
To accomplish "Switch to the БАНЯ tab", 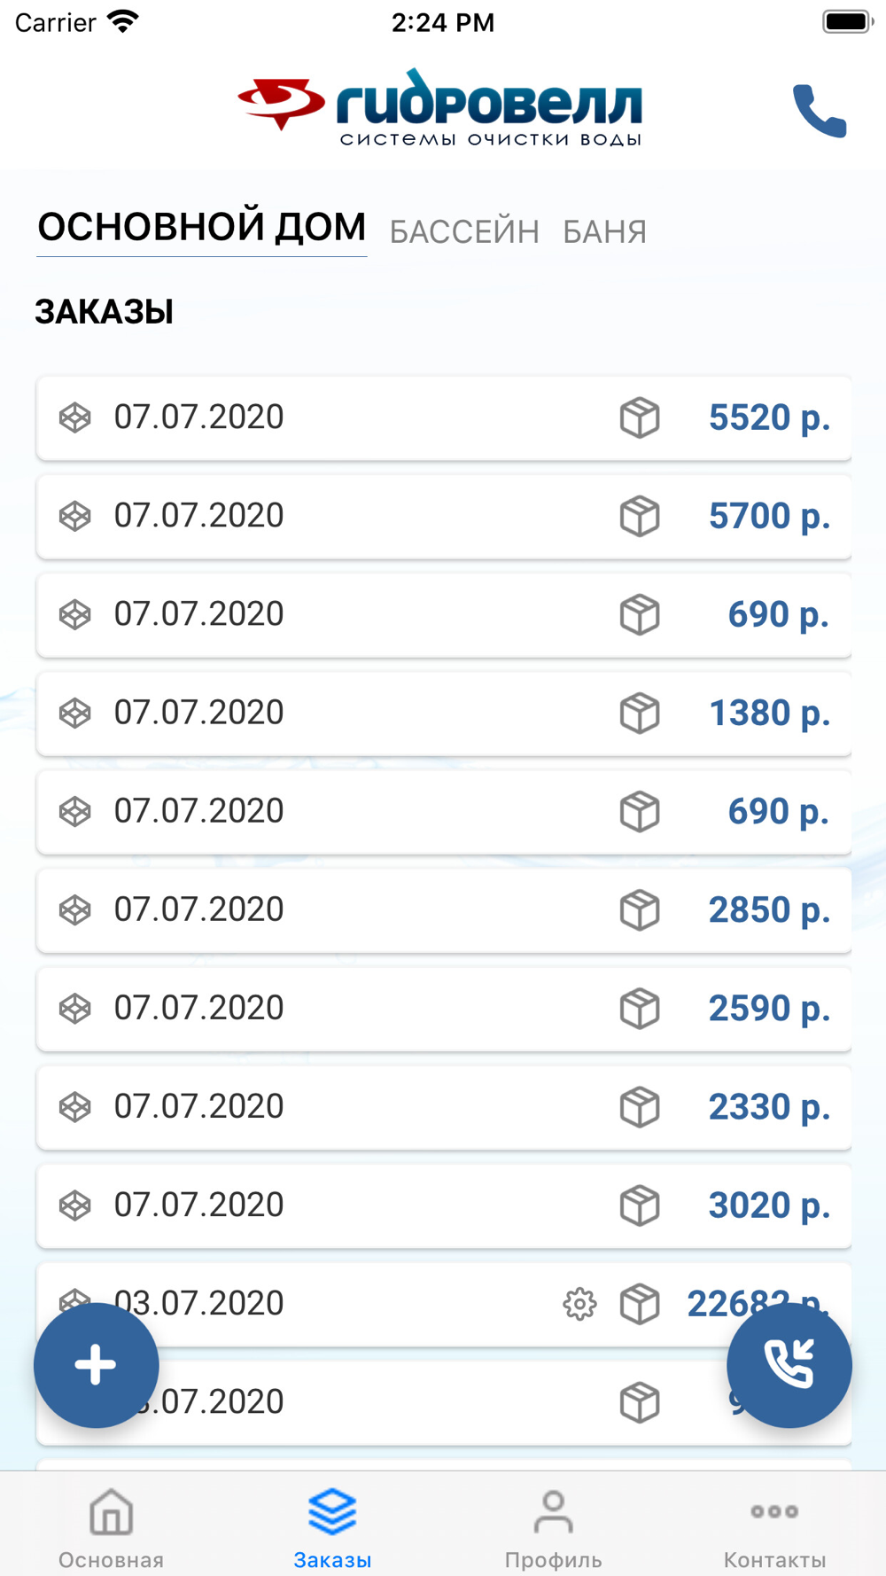I will [605, 232].
